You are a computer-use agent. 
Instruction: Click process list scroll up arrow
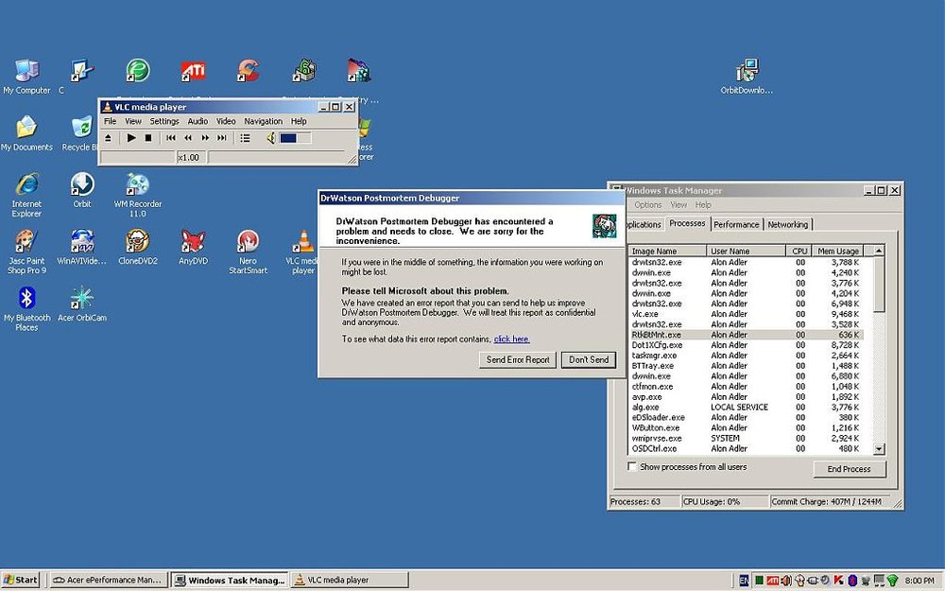pyautogui.click(x=879, y=251)
